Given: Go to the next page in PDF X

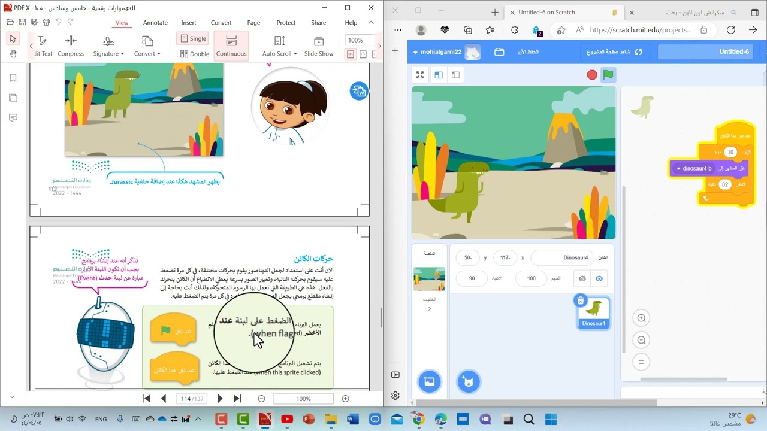Looking at the screenshot, I should coord(220,399).
